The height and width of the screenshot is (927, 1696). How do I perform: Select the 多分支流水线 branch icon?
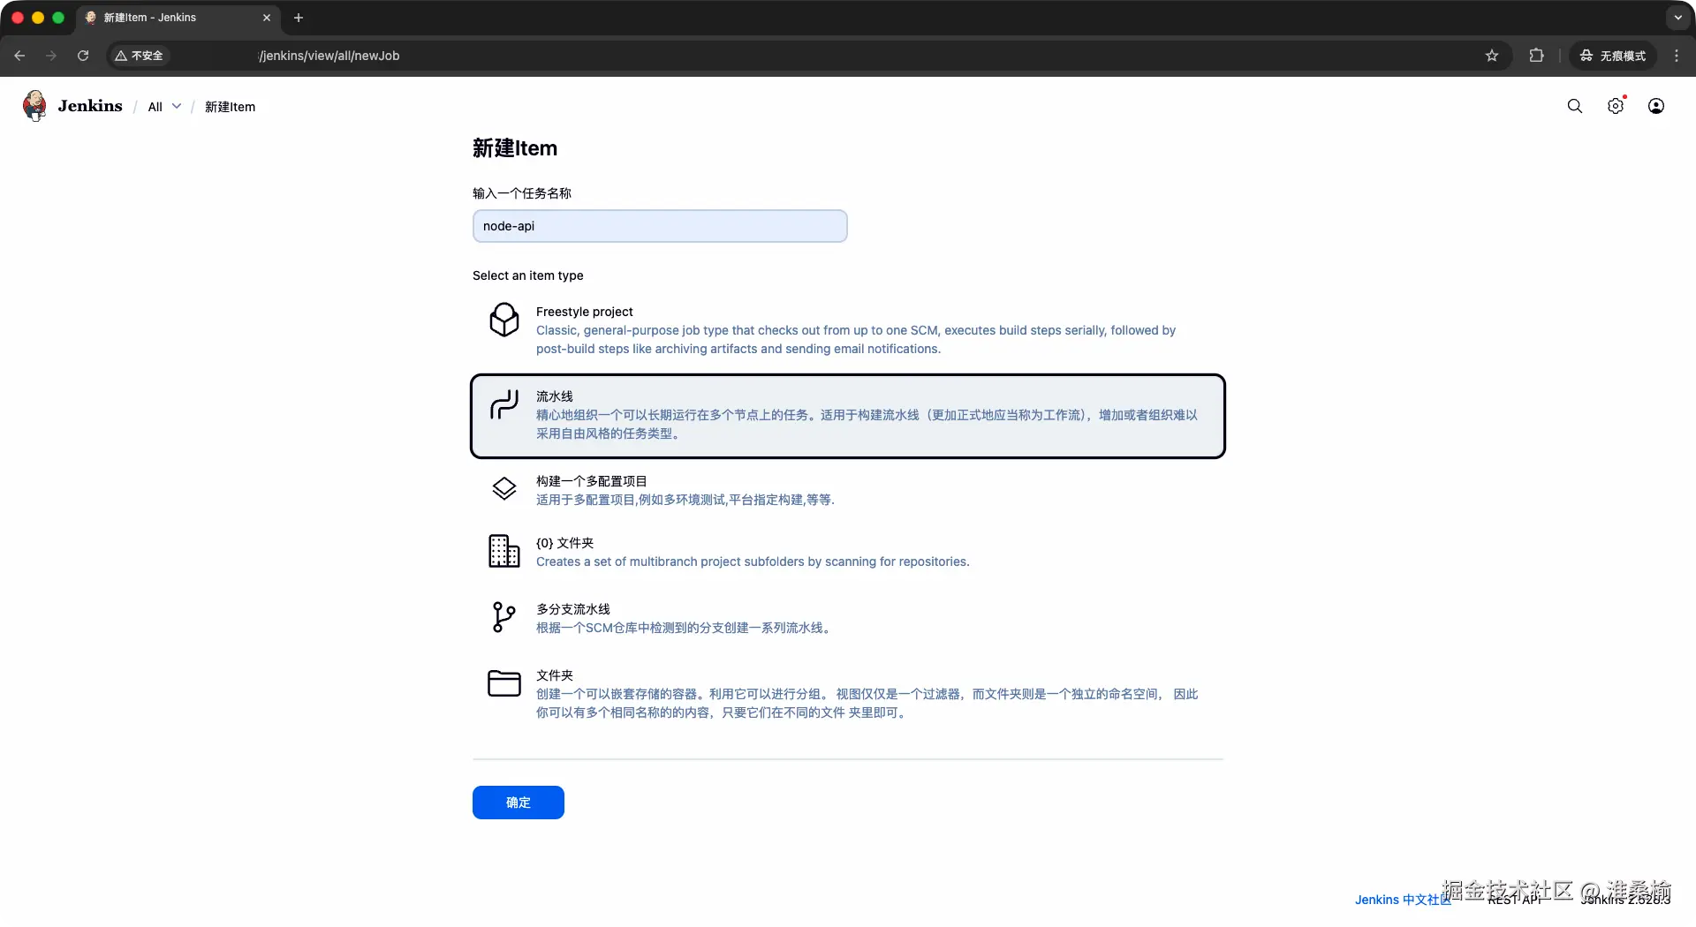coord(504,617)
